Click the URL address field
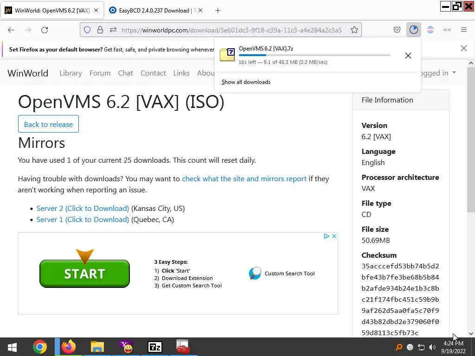The image size is (475, 356). pos(231,30)
